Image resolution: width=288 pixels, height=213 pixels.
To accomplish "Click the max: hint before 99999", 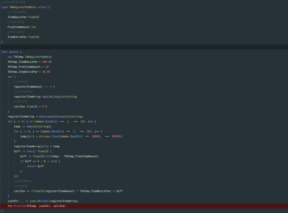I will (107, 136).
